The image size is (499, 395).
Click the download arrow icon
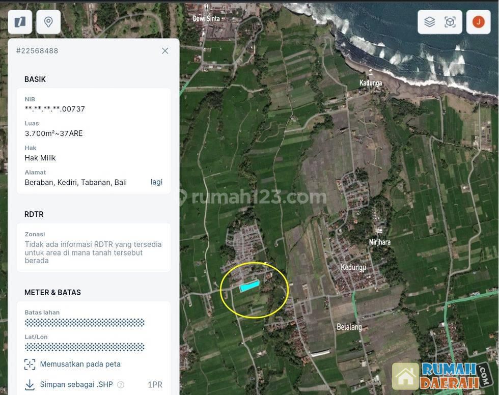point(30,384)
